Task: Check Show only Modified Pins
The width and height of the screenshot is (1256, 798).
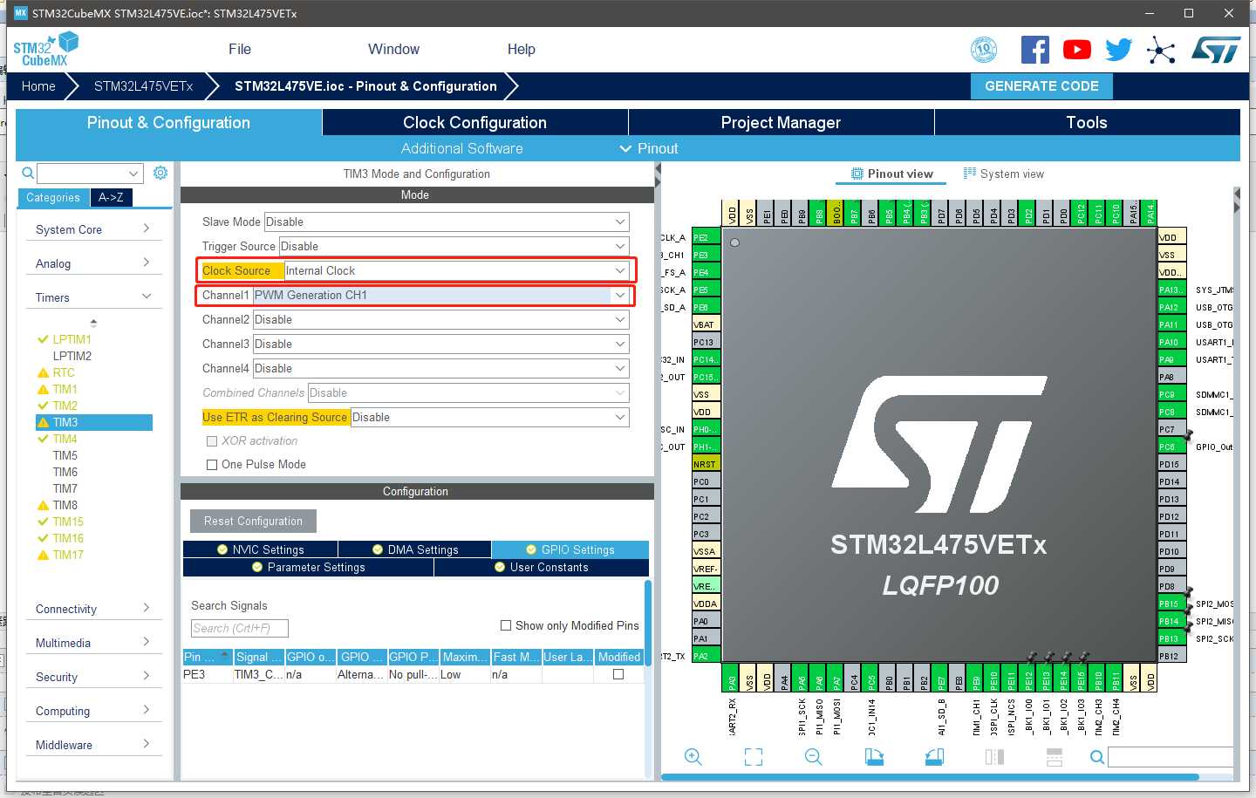Action: [506, 625]
